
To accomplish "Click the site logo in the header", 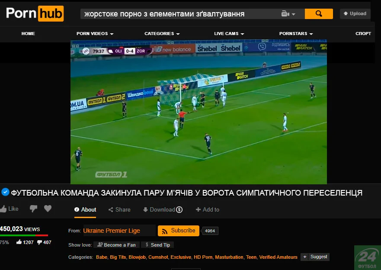I will [x=35, y=13].
